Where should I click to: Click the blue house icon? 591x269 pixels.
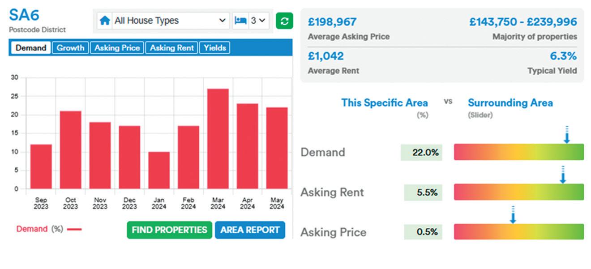[x=105, y=21]
